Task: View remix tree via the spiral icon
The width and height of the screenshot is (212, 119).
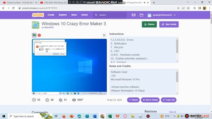Action: tap(61, 100)
